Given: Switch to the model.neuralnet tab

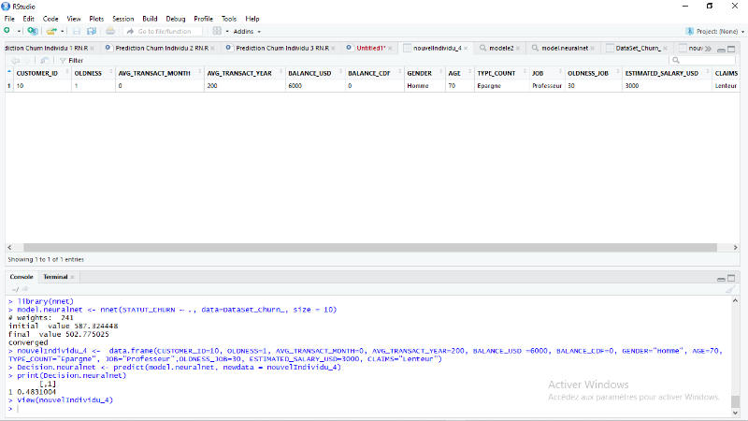Looking at the screenshot, I should point(562,48).
